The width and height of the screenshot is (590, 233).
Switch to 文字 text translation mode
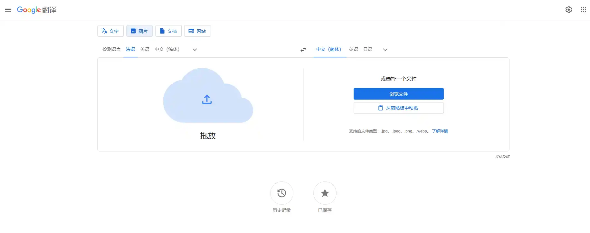[x=110, y=31]
